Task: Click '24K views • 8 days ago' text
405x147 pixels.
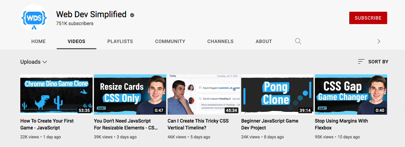Action: [x=263, y=137]
